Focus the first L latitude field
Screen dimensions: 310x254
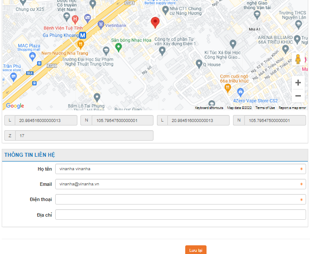(x=46, y=120)
